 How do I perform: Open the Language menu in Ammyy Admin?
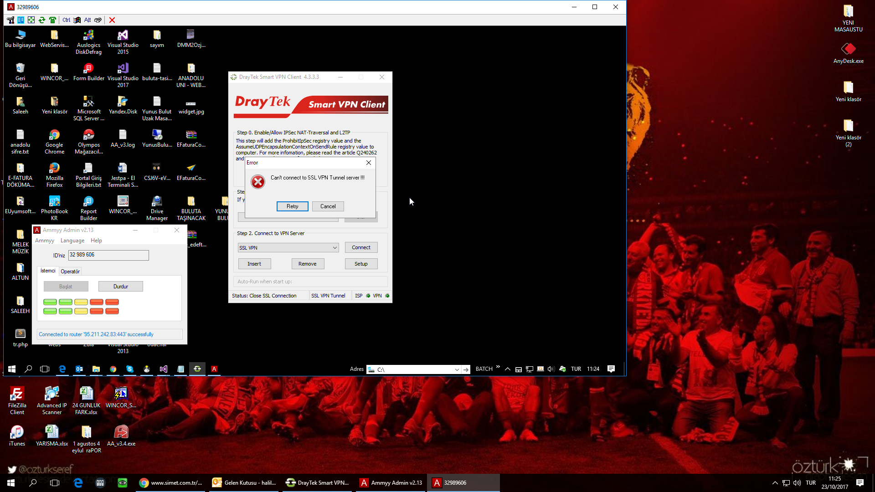pos(72,241)
